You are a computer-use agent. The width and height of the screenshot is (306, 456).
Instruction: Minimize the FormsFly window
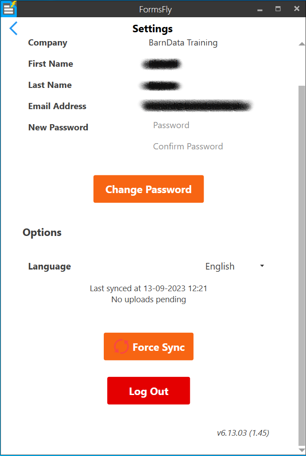click(x=260, y=9)
